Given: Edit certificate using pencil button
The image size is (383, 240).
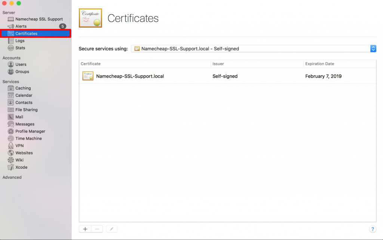Looking at the screenshot, I should [x=111, y=229].
